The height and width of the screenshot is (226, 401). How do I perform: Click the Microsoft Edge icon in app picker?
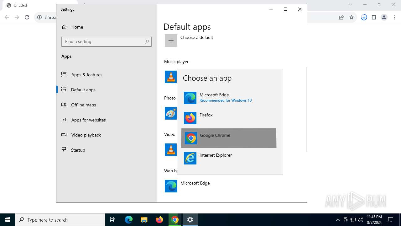tap(190, 98)
